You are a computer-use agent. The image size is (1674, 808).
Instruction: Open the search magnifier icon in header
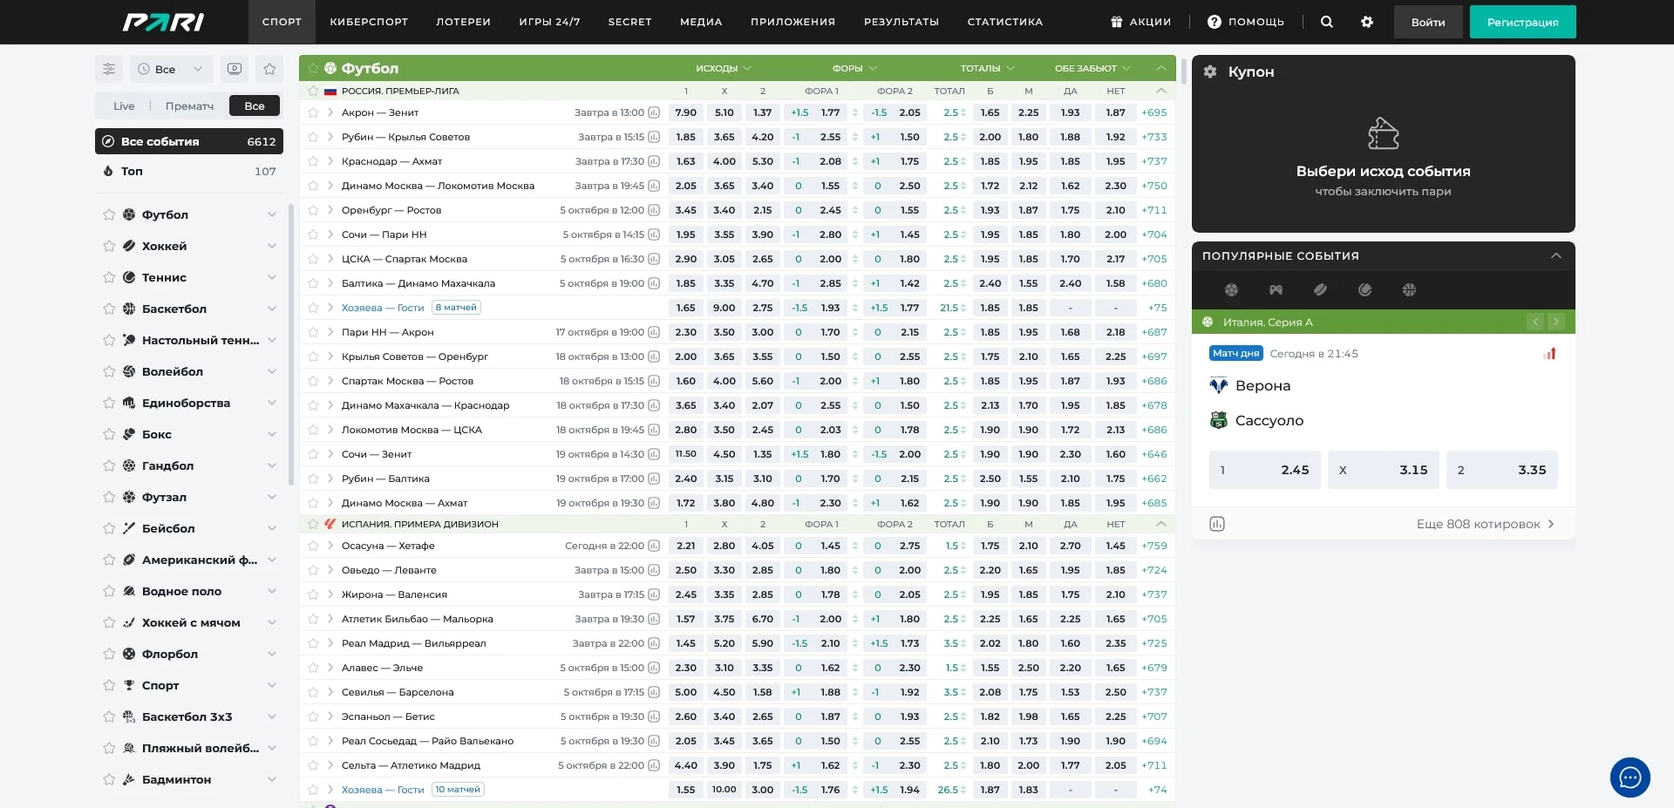pyautogui.click(x=1326, y=22)
